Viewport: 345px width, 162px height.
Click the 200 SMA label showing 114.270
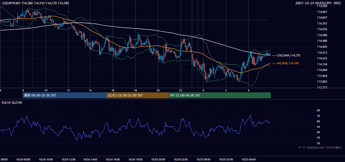286,55
